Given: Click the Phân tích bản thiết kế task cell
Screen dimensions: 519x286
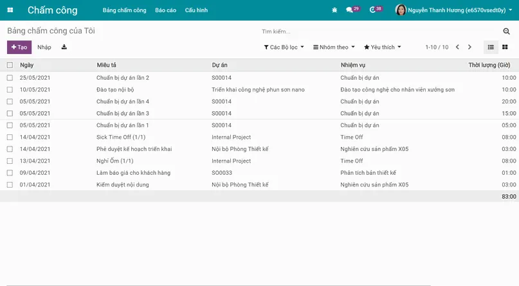Looking at the screenshot, I should pyautogui.click(x=368, y=173).
